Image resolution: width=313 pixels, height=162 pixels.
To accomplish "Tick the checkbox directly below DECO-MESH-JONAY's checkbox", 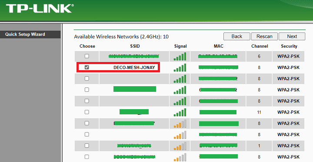I will pyautogui.click(x=87, y=78).
